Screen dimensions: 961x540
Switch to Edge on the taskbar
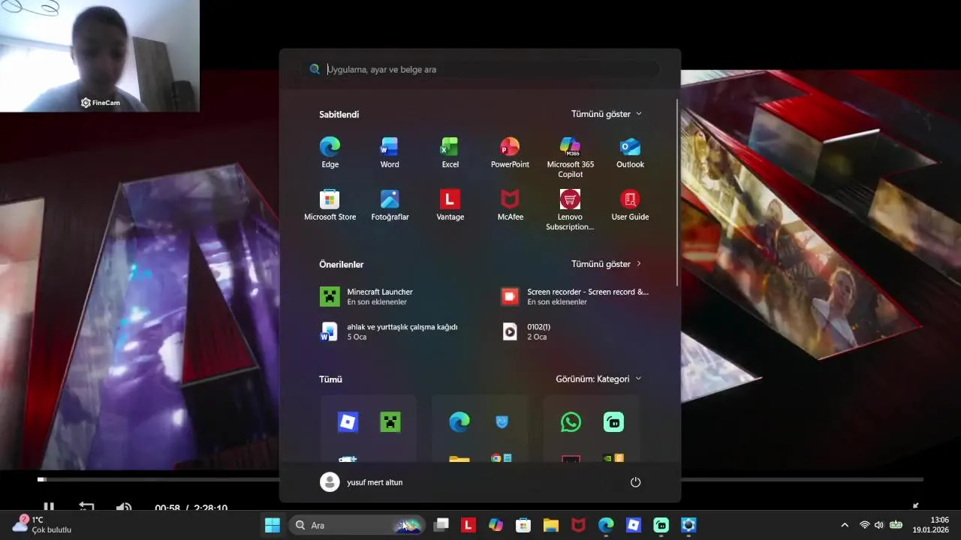[x=606, y=525]
